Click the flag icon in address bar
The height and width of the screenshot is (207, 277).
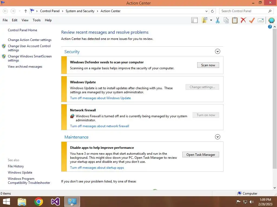point(32,11)
